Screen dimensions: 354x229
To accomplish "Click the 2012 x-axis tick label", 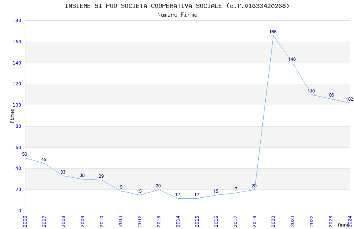I will pyautogui.click(x=140, y=221).
